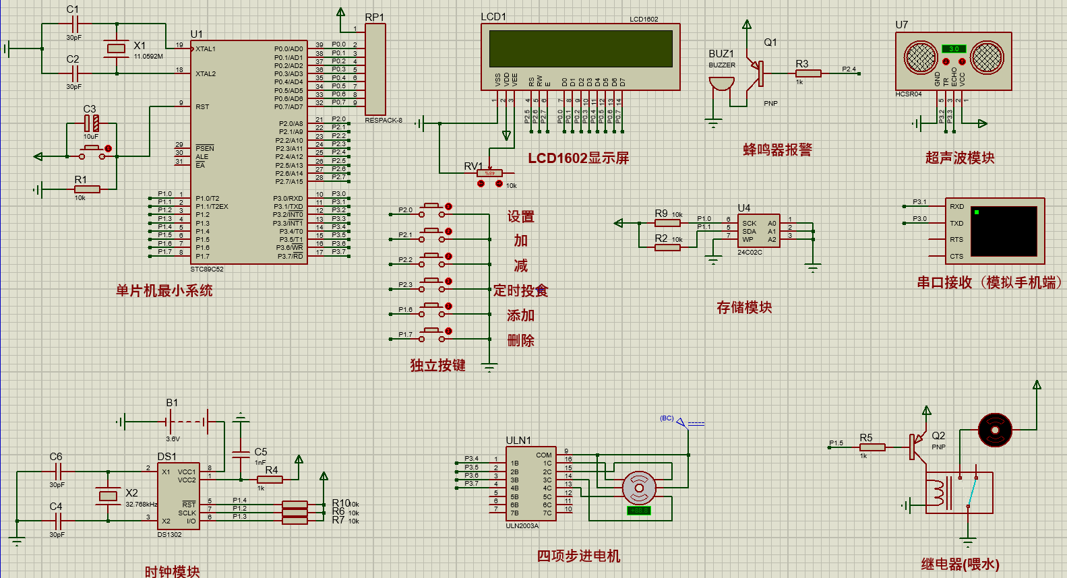Image resolution: width=1067 pixels, height=578 pixels.
Task: Click the P1.5 net label near R5
Action: point(836,443)
